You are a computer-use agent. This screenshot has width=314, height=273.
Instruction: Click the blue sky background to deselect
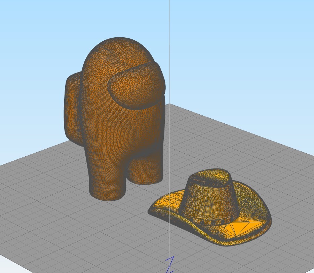[x=240, y=50]
